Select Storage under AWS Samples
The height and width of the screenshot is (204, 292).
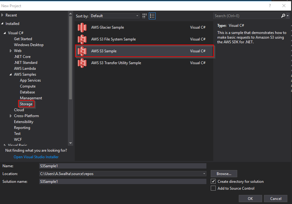pyautogui.click(x=26, y=104)
